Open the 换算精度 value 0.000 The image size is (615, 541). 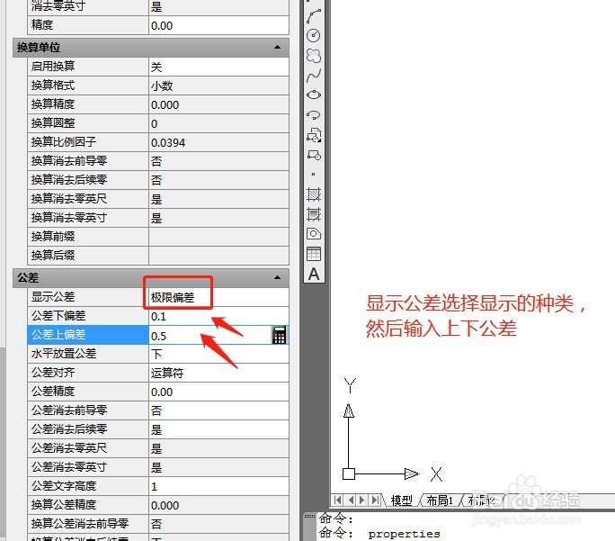[x=218, y=104]
